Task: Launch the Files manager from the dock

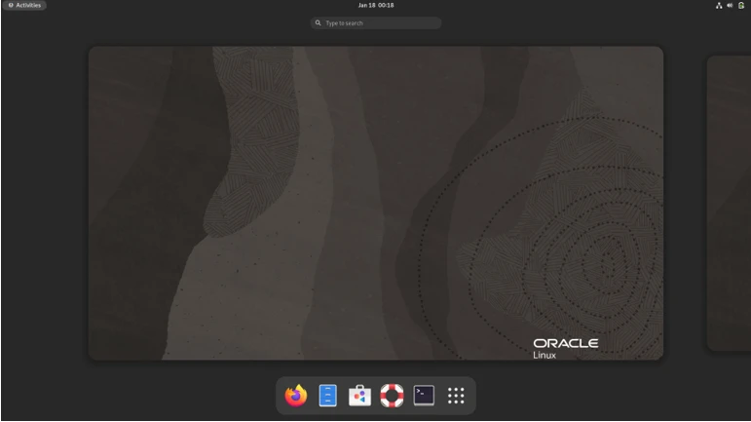Action: click(327, 396)
